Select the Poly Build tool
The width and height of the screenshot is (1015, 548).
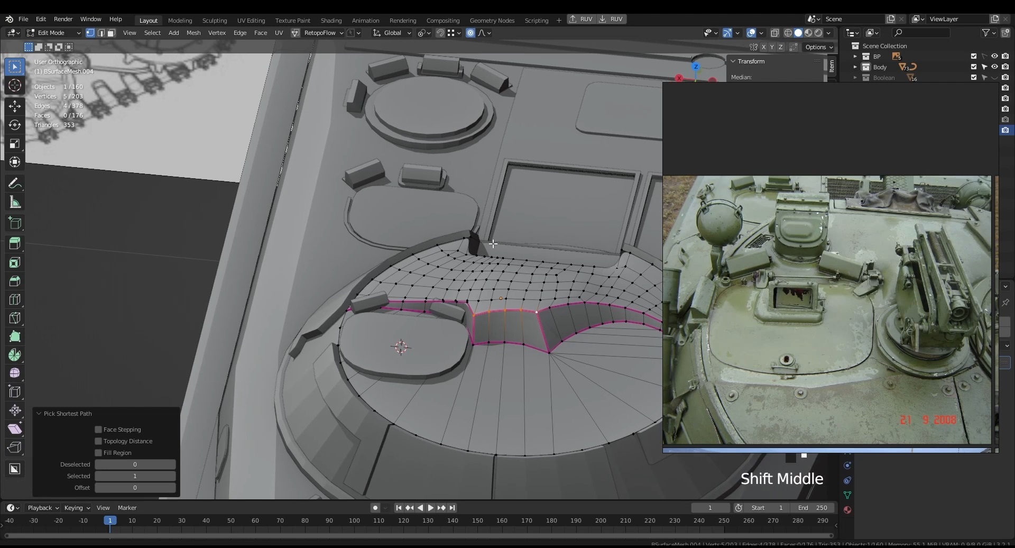(x=15, y=336)
